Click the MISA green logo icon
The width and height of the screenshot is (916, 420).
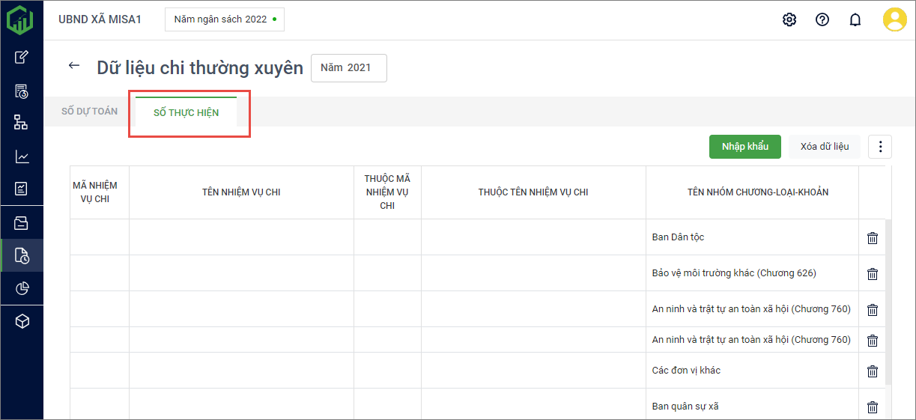click(21, 19)
